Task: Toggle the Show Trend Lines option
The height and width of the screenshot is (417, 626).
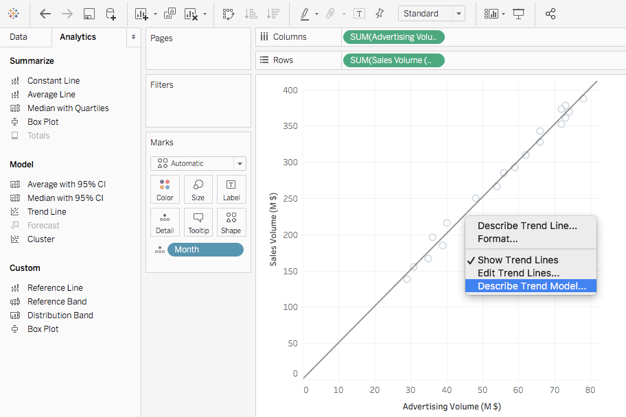Action: click(518, 260)
